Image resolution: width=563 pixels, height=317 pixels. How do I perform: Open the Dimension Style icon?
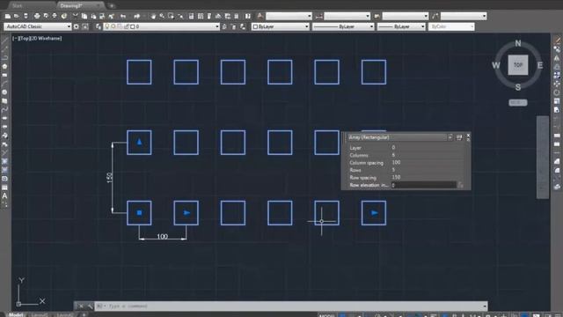(x=318, y=16)
